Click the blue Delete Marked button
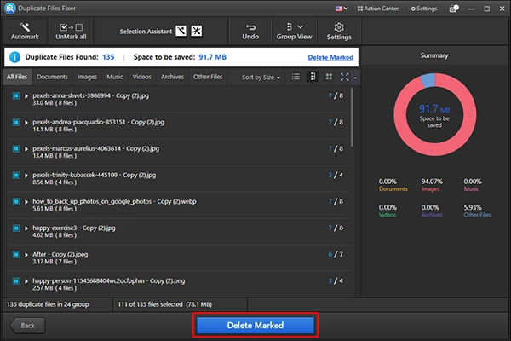Screen dimensions: 511x341 255,326
